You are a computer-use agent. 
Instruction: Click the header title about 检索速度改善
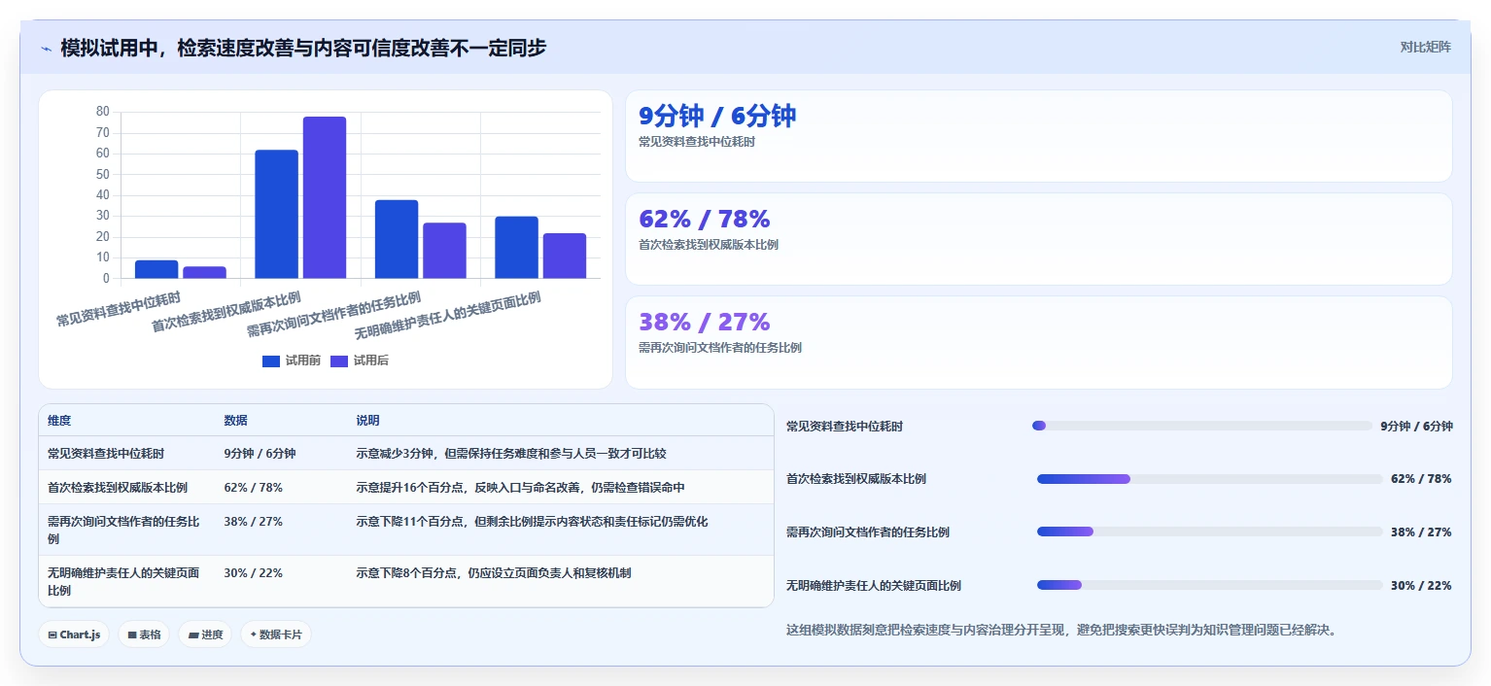tap(303, 47)
